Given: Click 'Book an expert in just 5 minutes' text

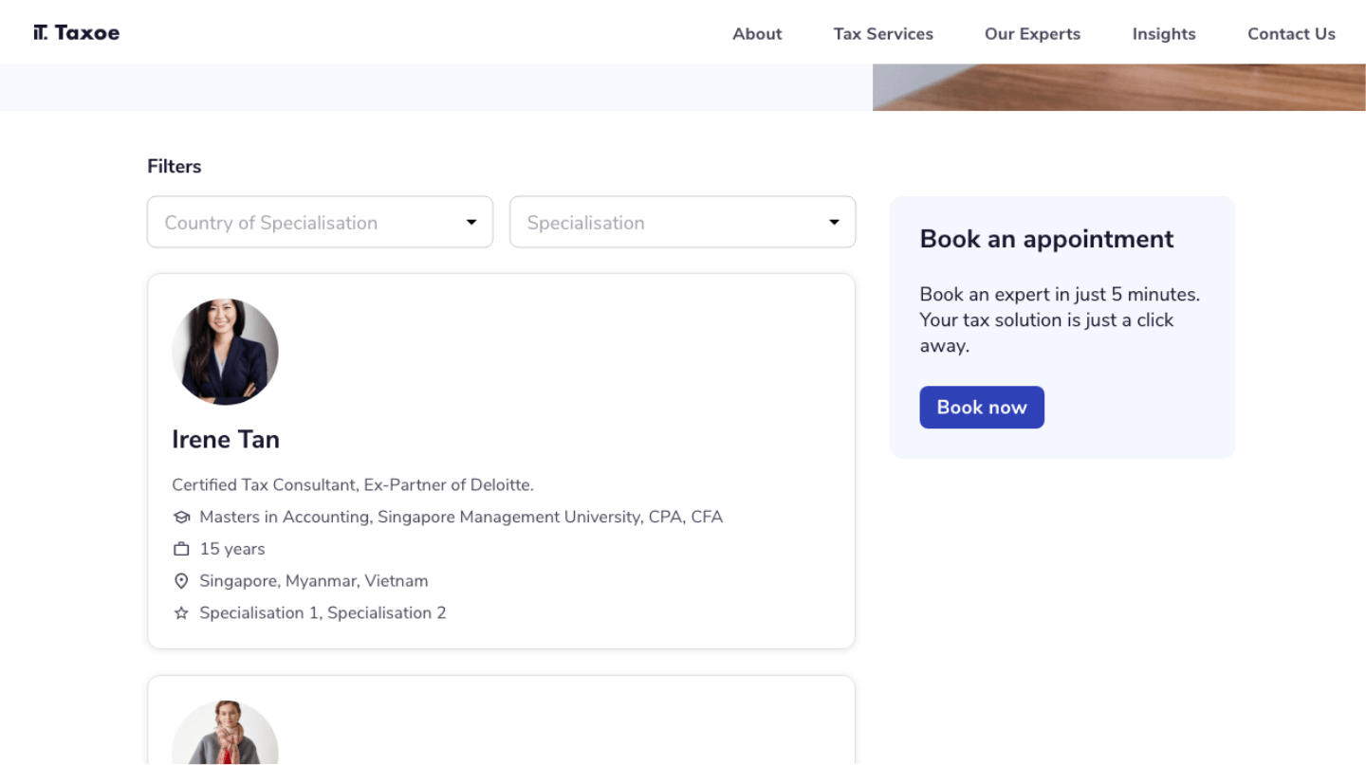Looking at the screenshot, I should point(1060,294).
